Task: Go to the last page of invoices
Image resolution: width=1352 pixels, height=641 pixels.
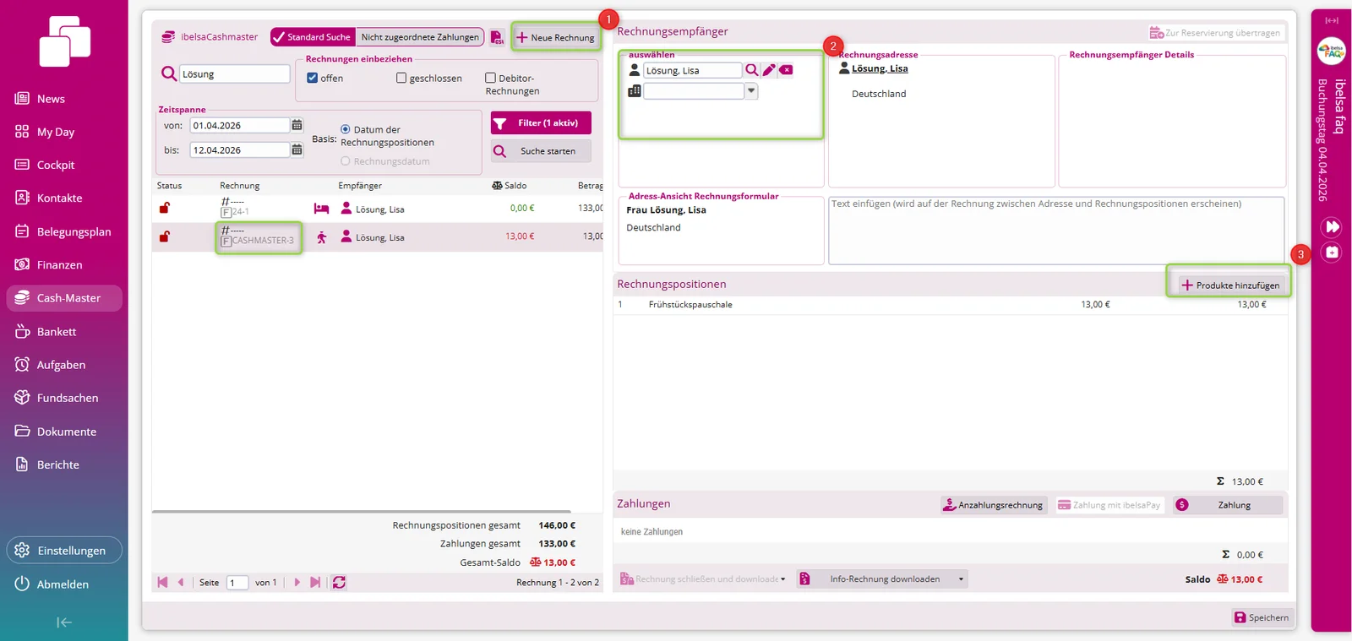Action: [315, 582]
